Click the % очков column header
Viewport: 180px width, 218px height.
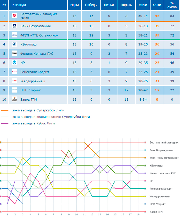tap(172, 5)
